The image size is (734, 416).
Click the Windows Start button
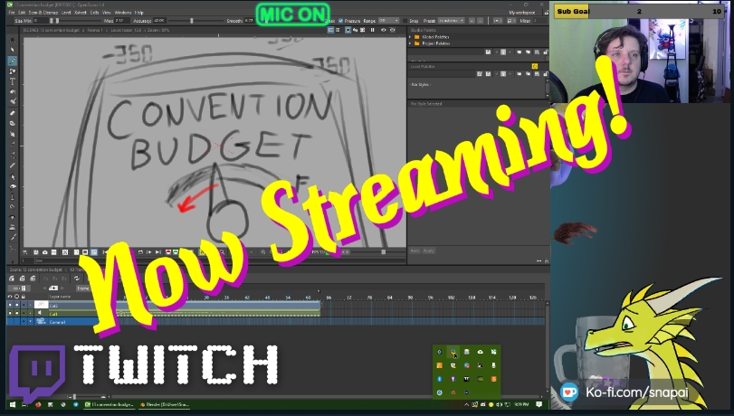point(12,404)
